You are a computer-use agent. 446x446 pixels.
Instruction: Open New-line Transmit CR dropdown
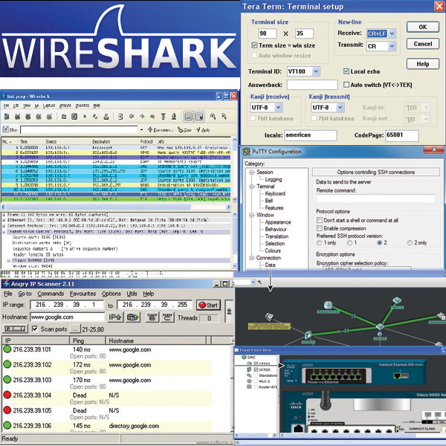pyautogui.click(x=392, y=46)
